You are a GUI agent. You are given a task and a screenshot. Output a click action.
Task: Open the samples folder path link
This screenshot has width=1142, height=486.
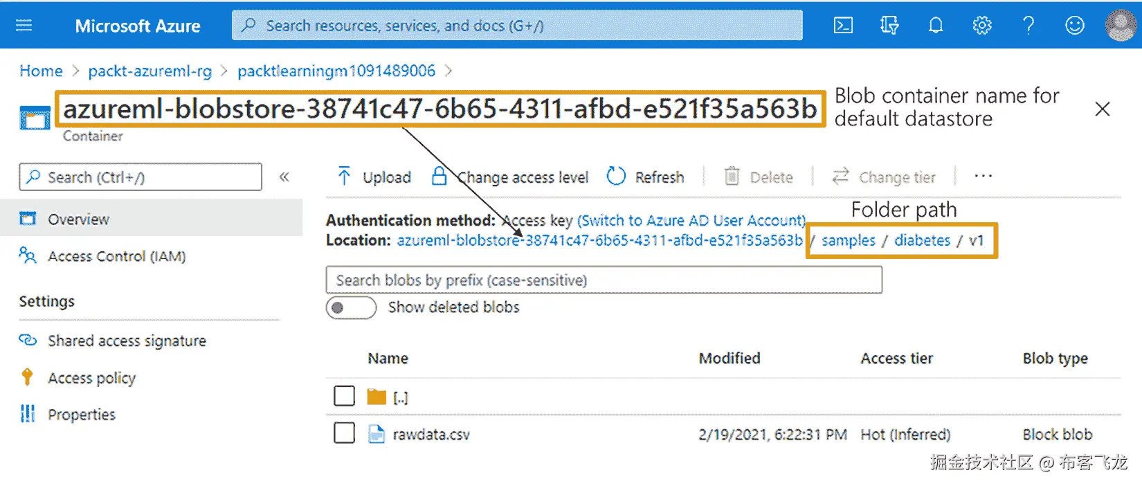(848, 240)
